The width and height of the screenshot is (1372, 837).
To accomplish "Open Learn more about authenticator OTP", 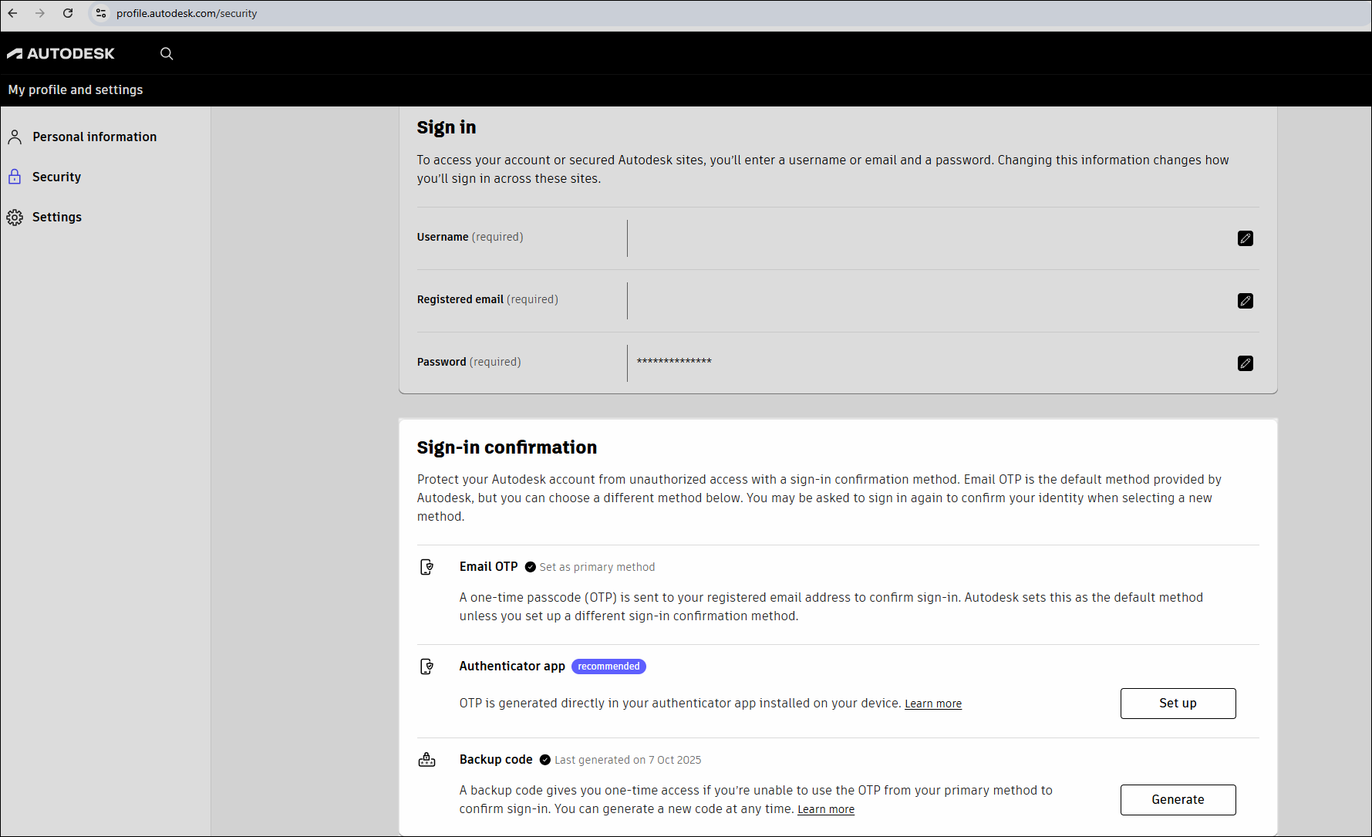I will point(933,703).
